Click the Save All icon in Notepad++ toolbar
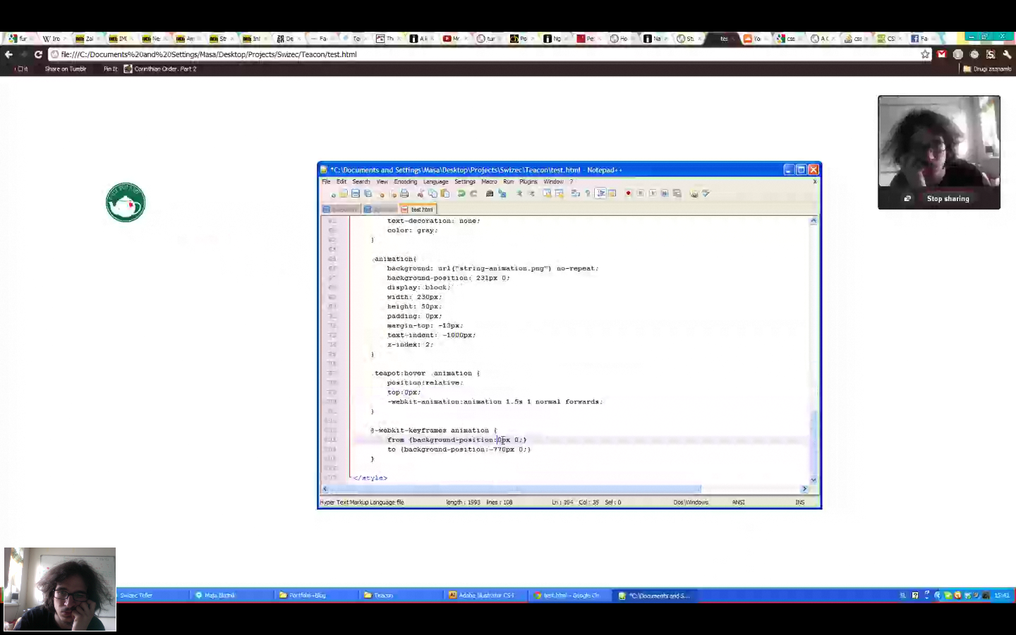 click(368, 193)
